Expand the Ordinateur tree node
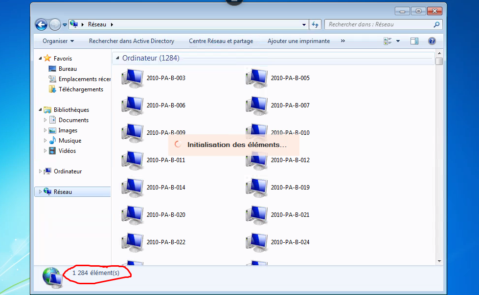The image size is (479, 295). coord(40,171)
